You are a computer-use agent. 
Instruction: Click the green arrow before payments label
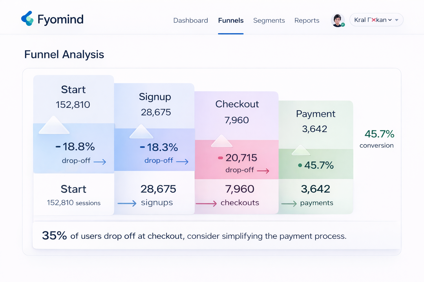click(289, 204)
